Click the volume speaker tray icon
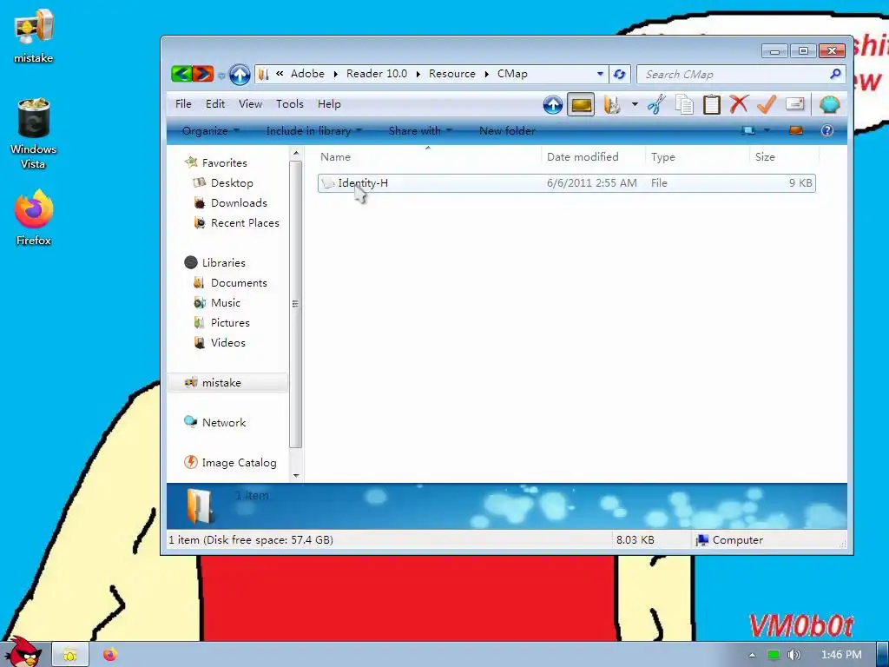Image resolution: width=889 pixels, height=667 pixels. pyautogui.click(x=794, y=655)
